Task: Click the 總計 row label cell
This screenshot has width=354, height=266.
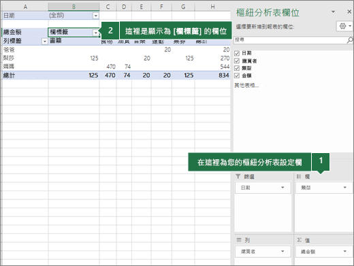Action: 25,76
